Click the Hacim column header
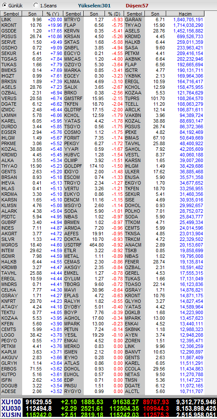The width and height of the screenshot is (217, 419). pyautogui.click(x=185, y=14)
